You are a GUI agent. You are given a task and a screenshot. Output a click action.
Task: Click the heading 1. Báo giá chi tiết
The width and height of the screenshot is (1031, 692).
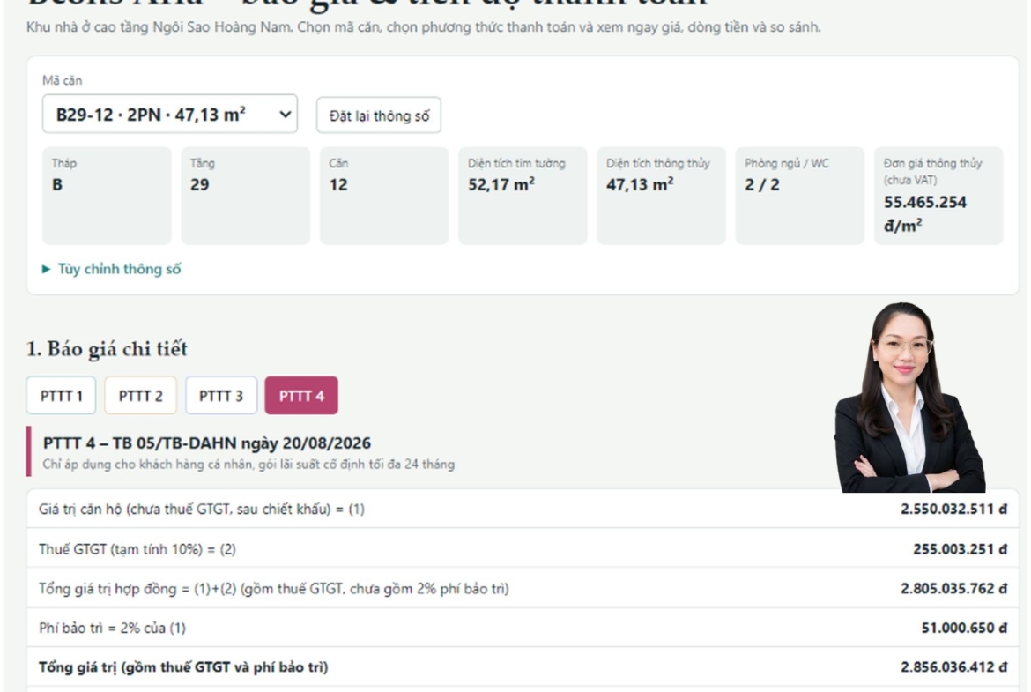[107, 348]
